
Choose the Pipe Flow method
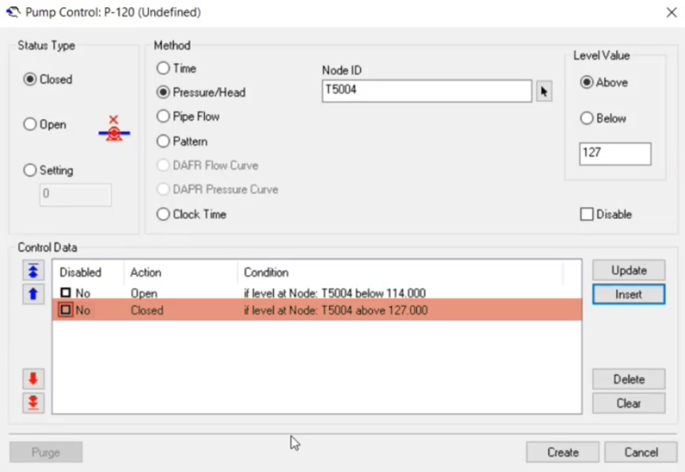[188, 116]
